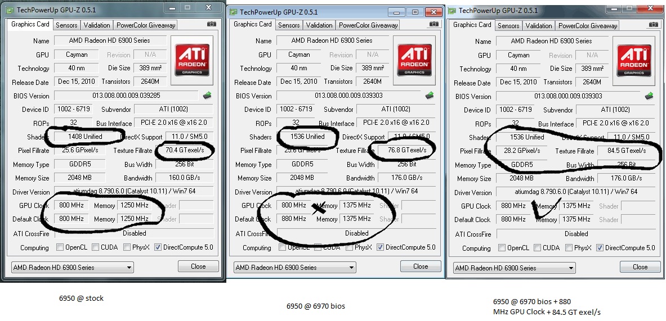Toggle PhysX checkbox in left window

(x=127, y=247)
